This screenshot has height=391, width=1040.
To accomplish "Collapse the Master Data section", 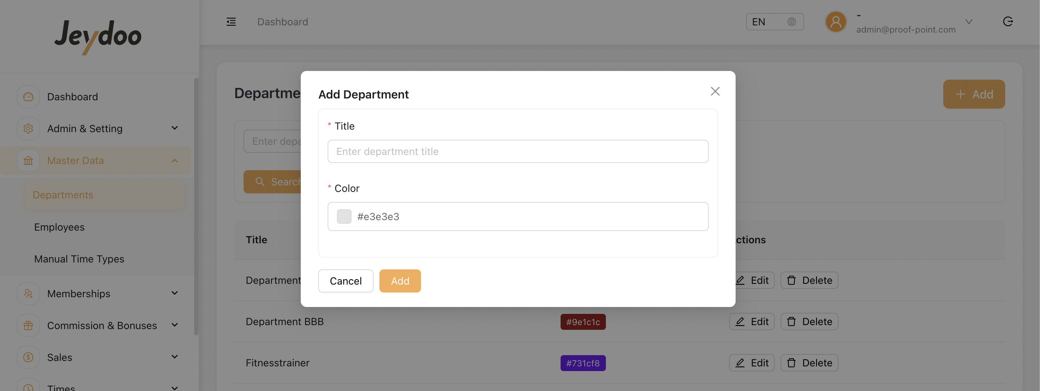I will 174,161.
